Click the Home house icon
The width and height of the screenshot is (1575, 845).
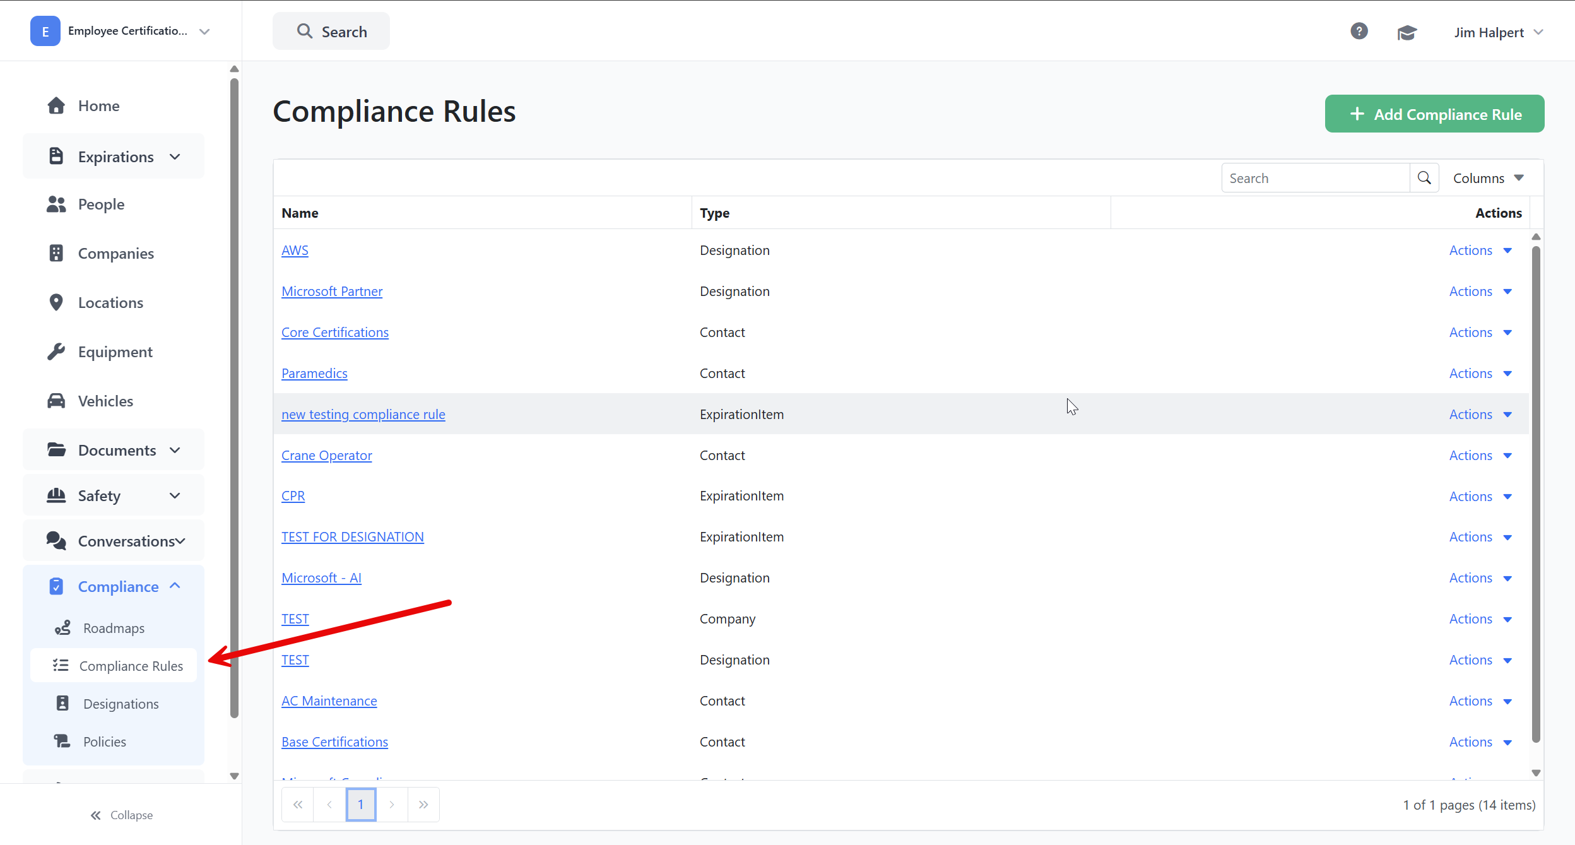pyautogui.click(x=56, y=105)
